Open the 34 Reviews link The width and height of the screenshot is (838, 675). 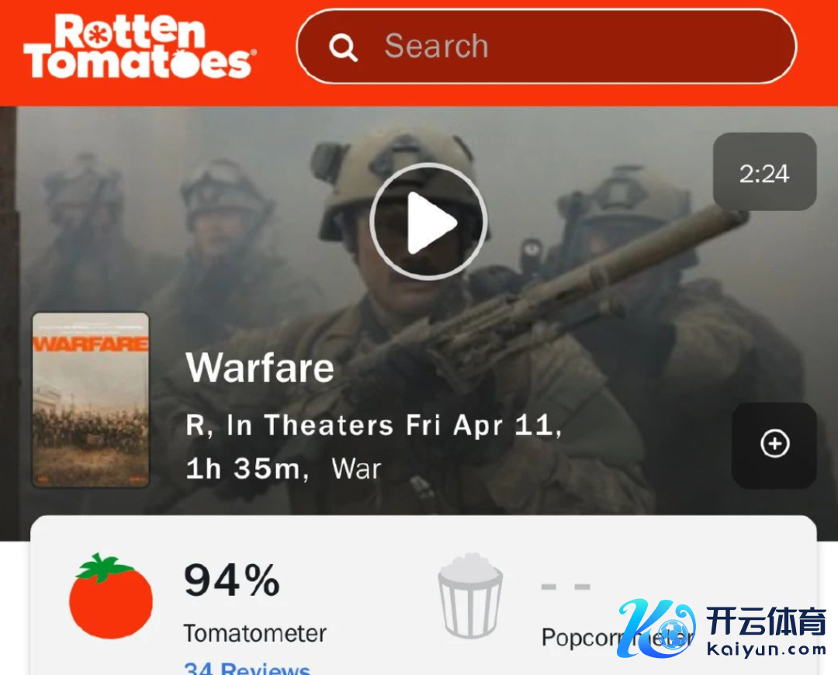[x=247, y=668]
